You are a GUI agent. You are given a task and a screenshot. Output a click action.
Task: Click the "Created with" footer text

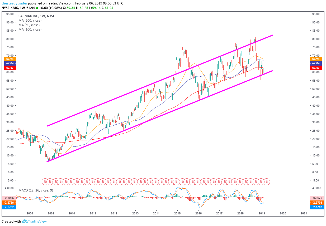pos(11,222)
